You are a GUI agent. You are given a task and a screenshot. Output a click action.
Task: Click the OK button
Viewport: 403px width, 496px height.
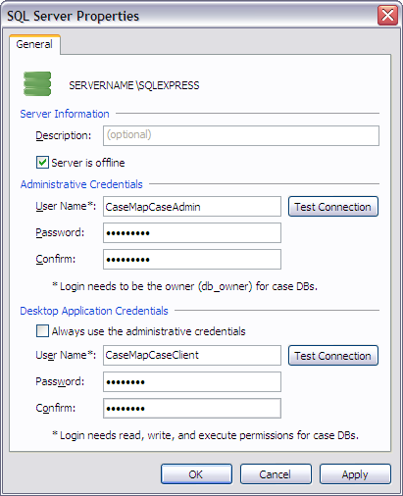(x=196, y=474)
